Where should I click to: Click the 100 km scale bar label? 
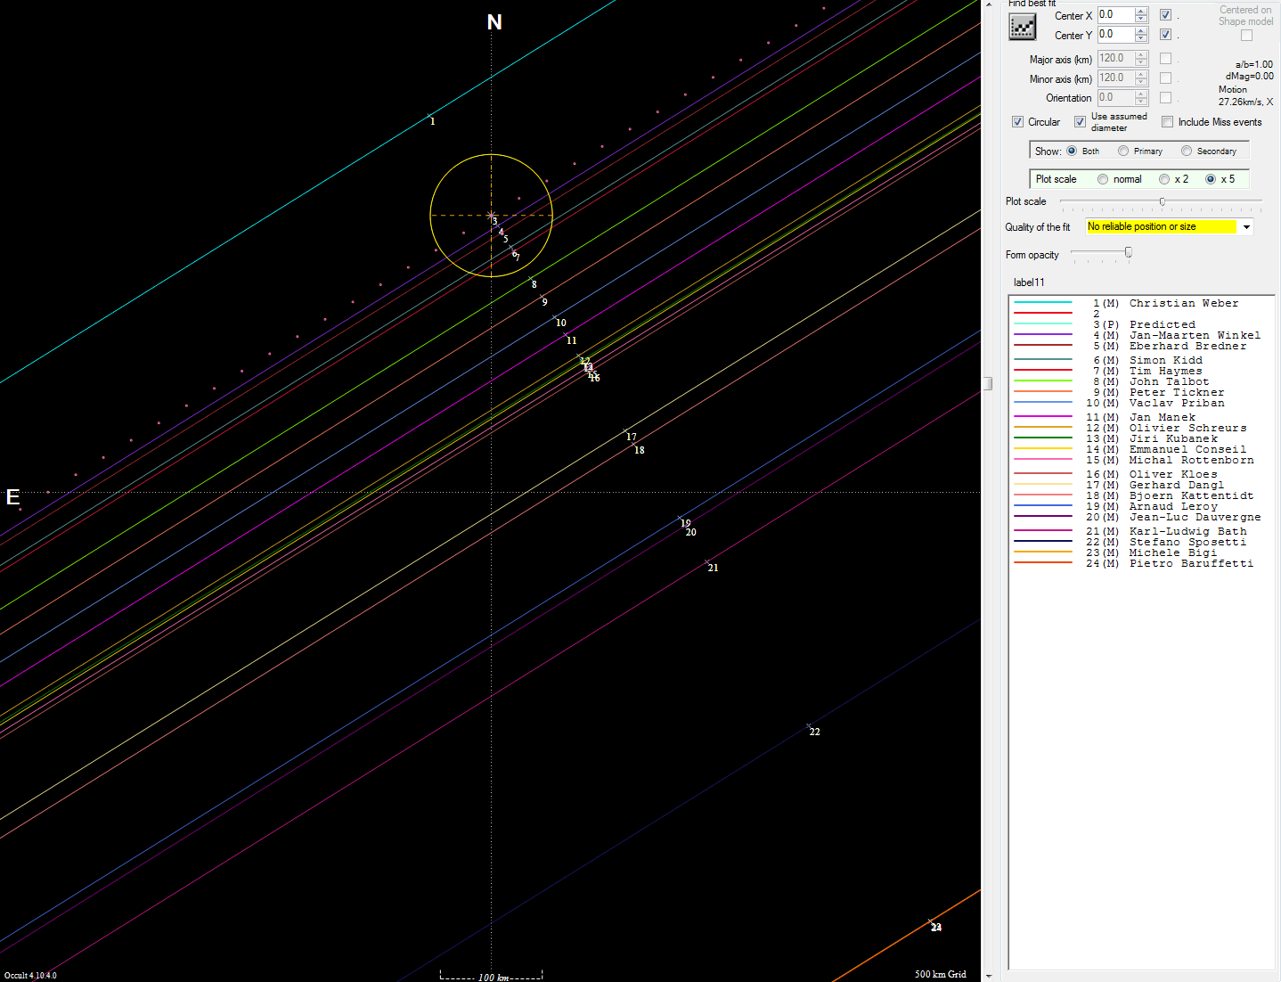pos(493,978)
